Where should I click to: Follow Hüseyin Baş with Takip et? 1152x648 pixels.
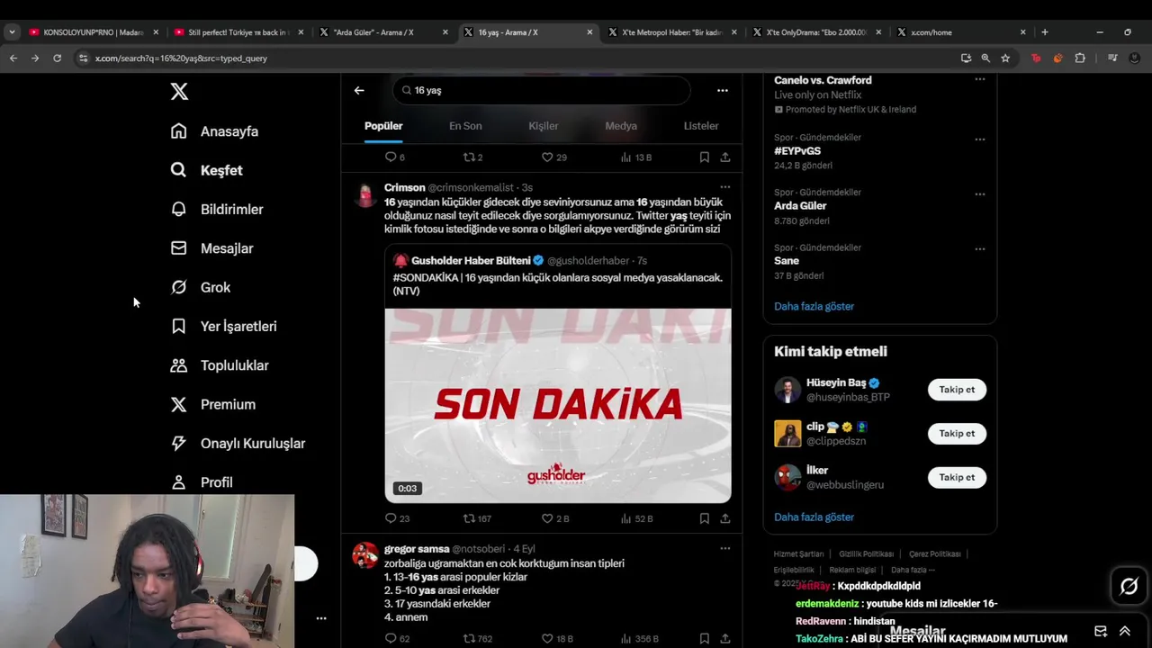pyautogui.click(x=957, y=390)
